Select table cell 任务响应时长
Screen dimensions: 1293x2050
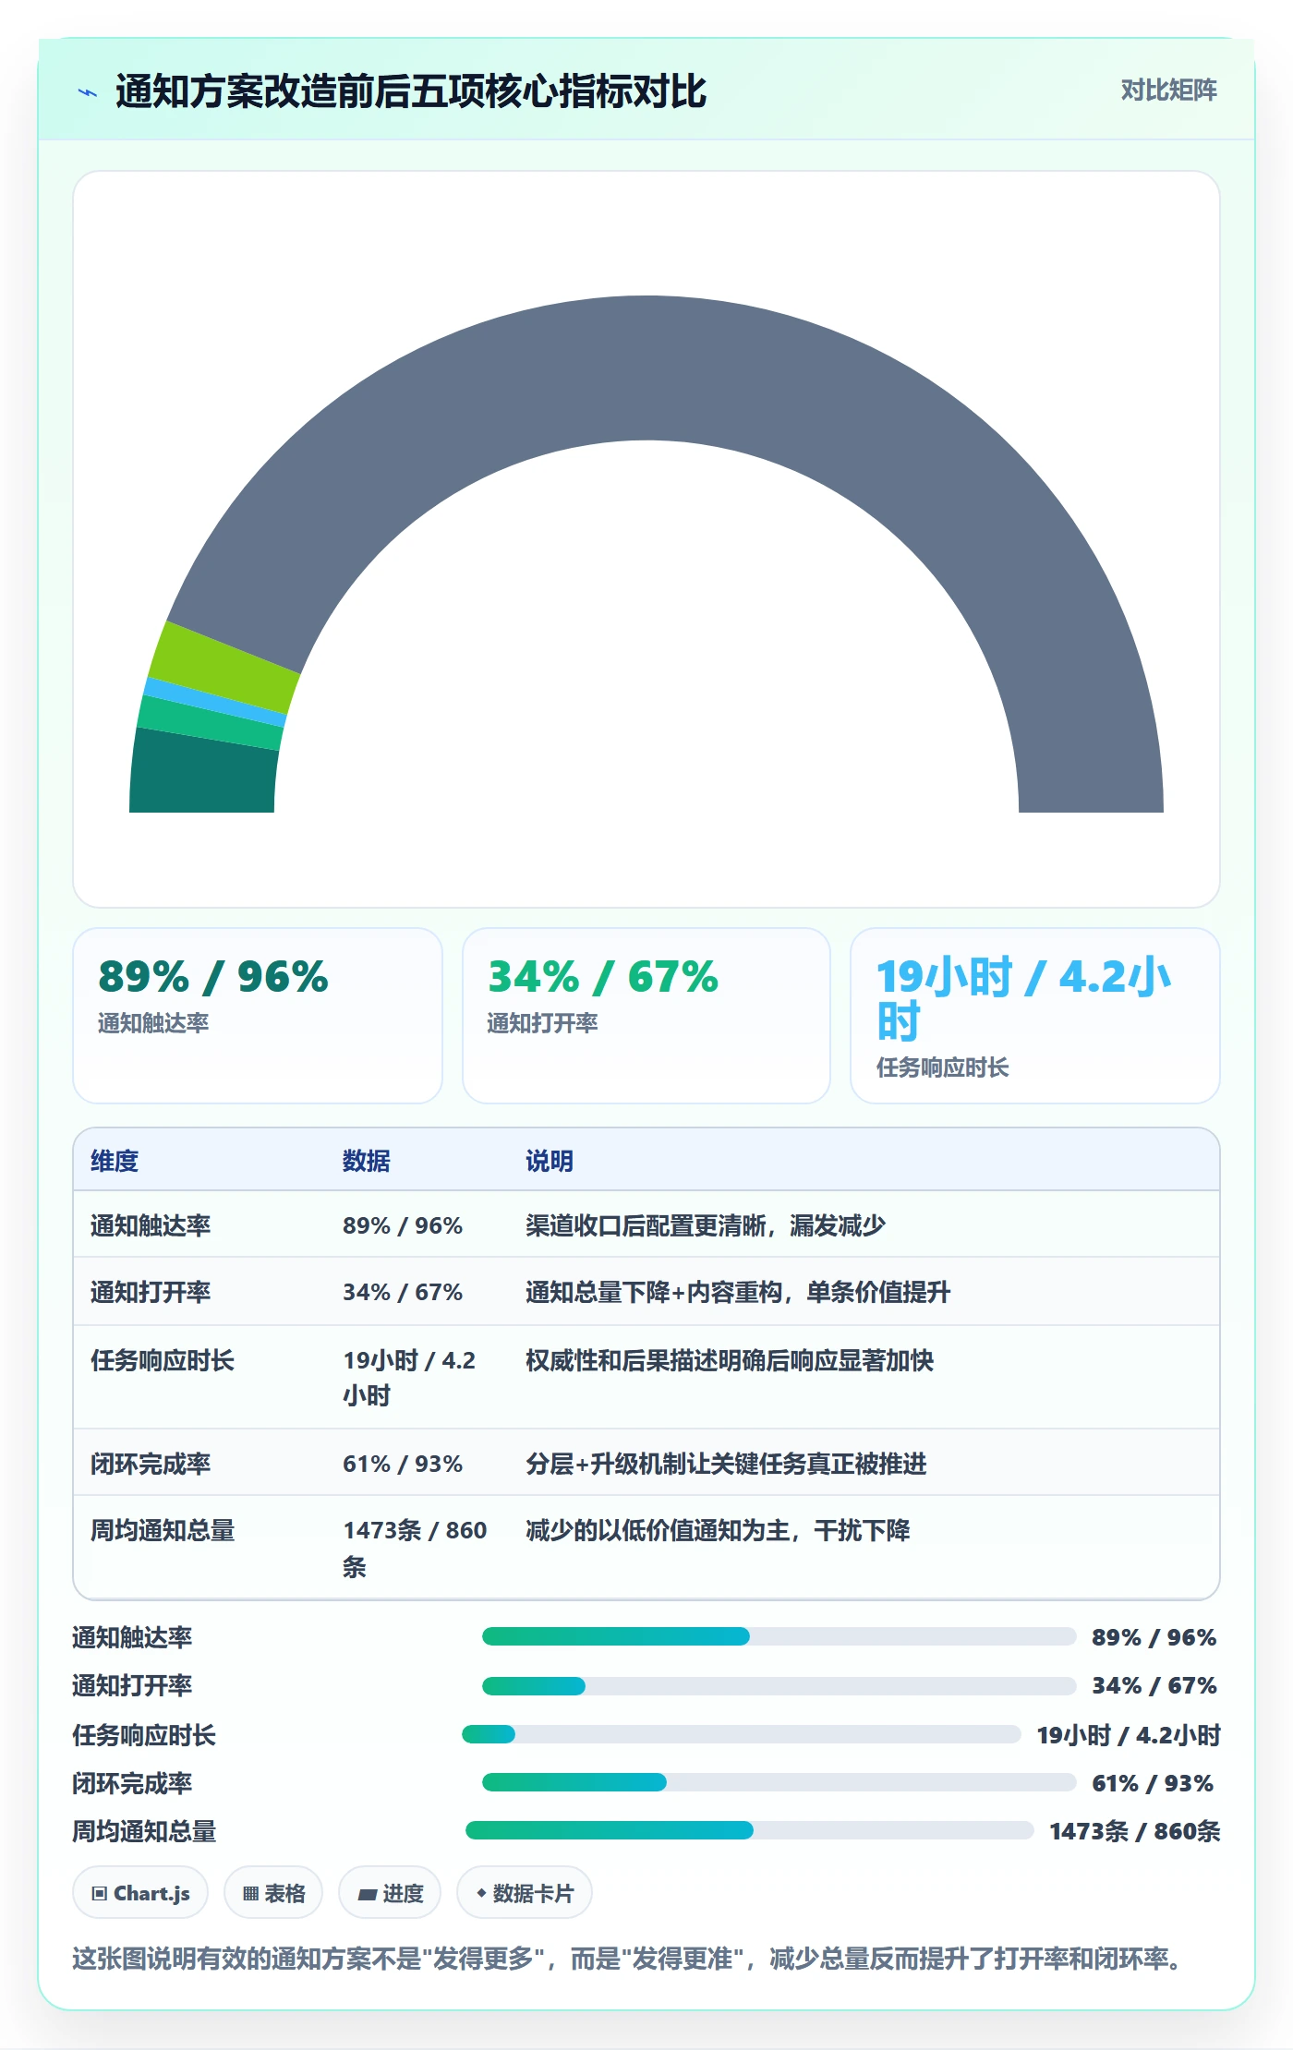coord(163,1360)
